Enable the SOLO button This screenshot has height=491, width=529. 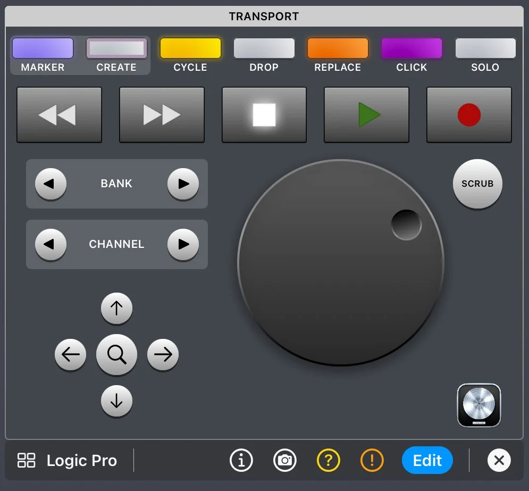click(485, 48)
